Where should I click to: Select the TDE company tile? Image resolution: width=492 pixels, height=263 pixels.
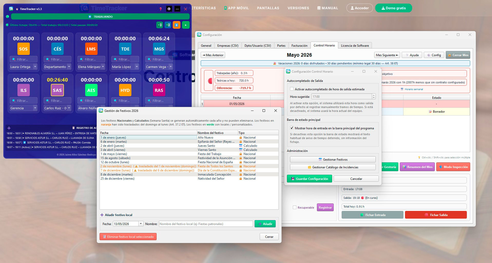tap(125, 49)
